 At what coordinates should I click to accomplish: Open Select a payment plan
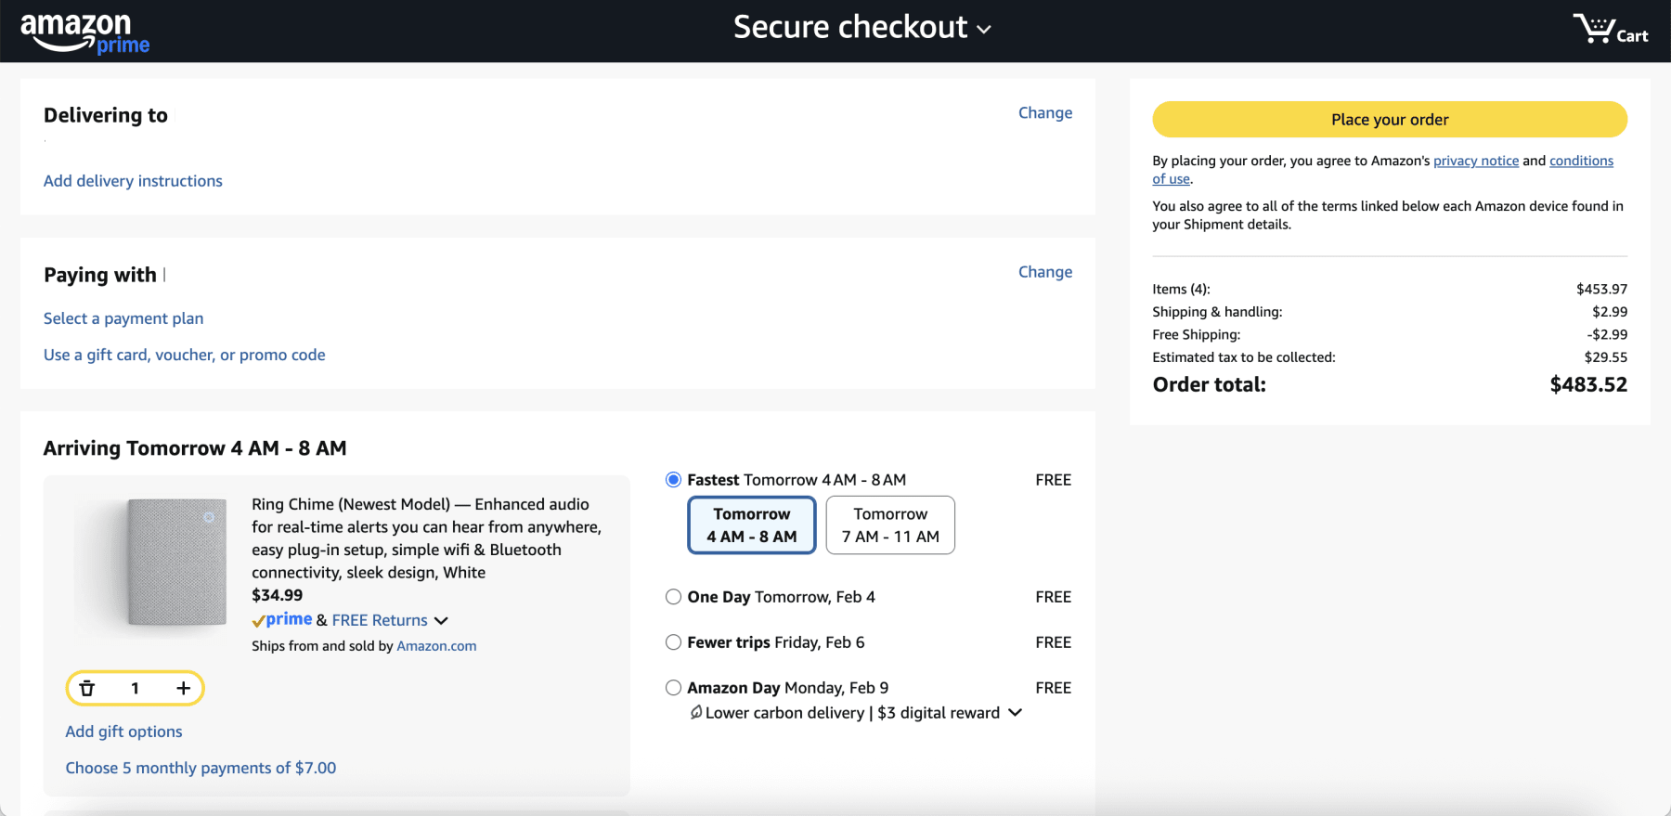tap(123, 318)
